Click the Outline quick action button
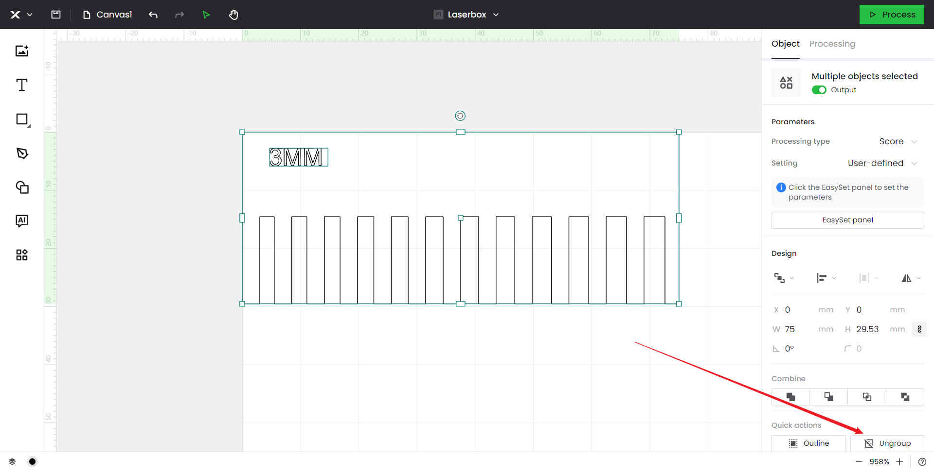 pos(808,443)
